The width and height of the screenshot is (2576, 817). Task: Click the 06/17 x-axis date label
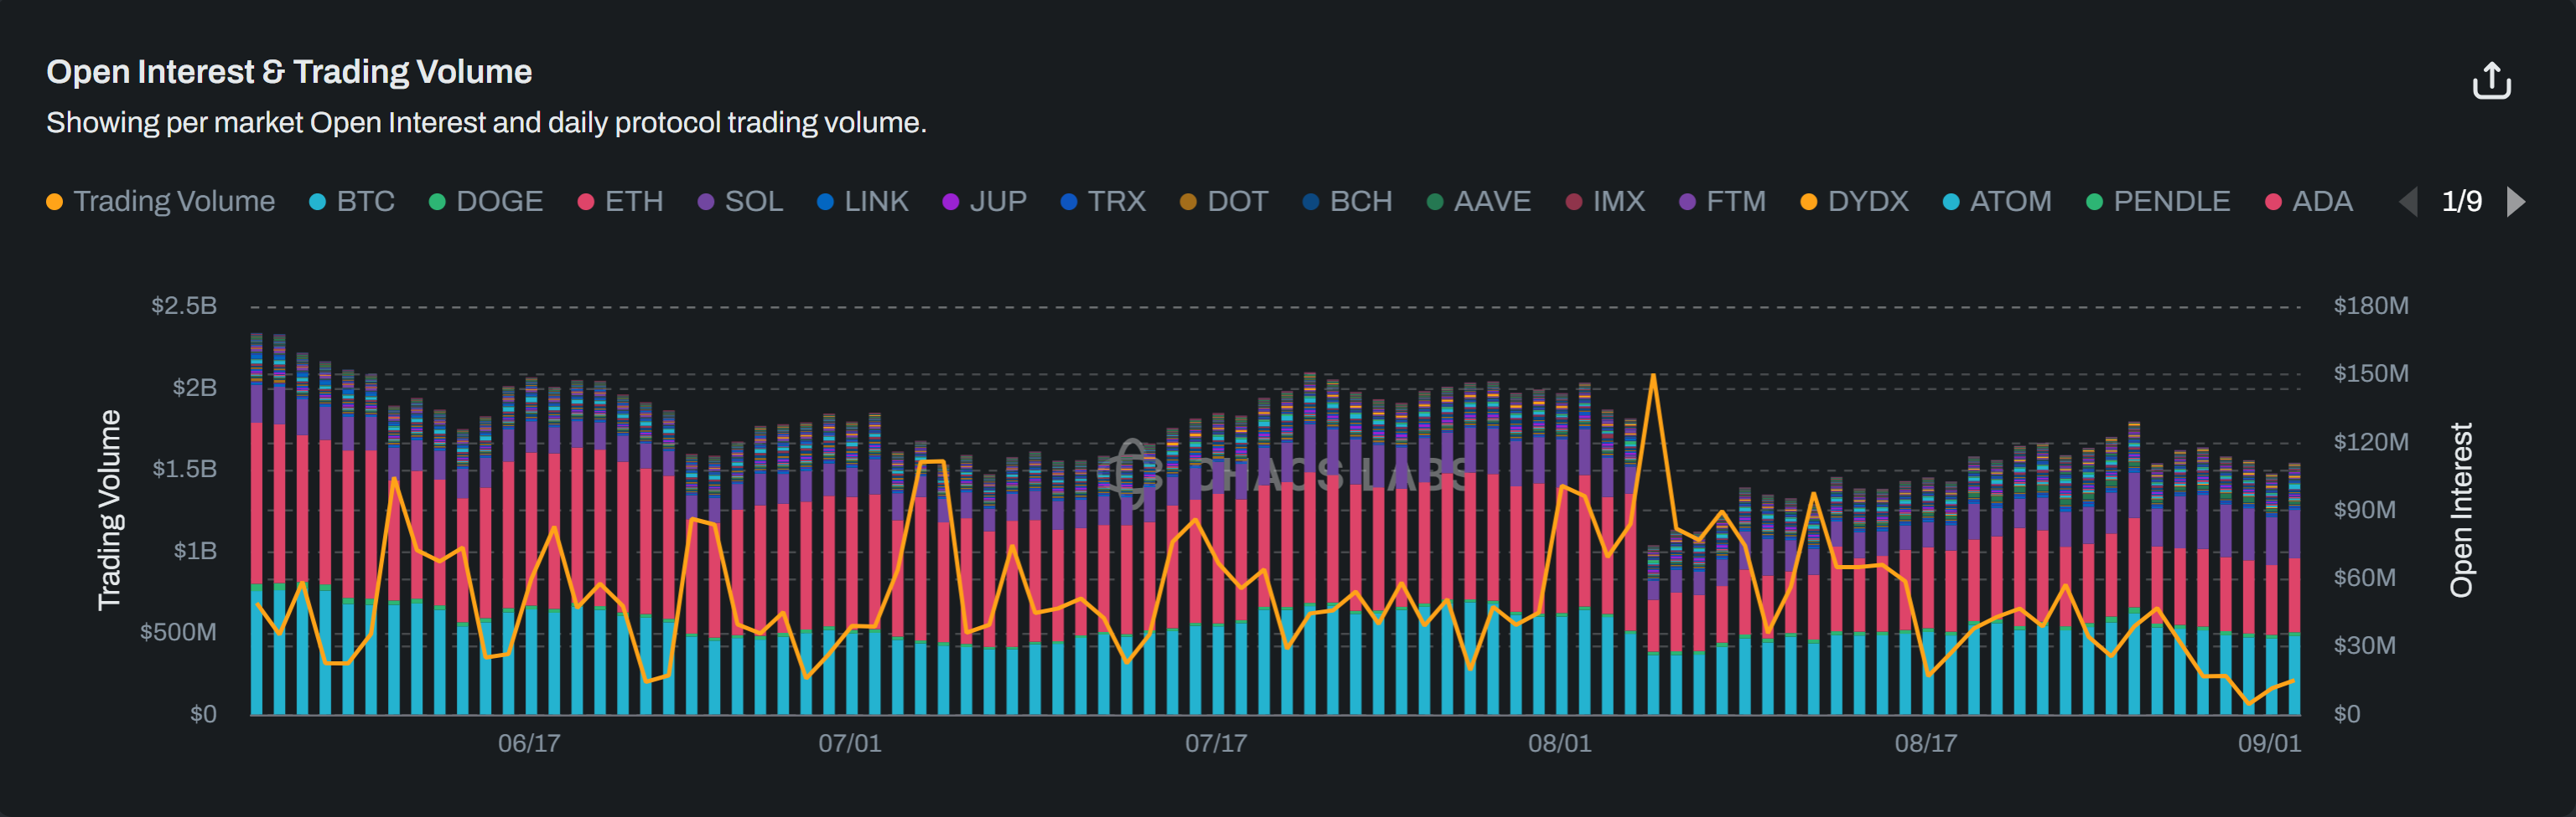[529, 743]
